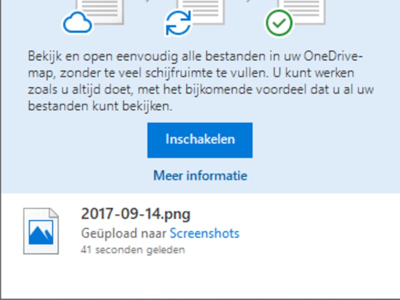Click the mountain picture symbol inside the file icon
Screen dimensions: 400x300
pyautogui.click(x=41, y=231)
